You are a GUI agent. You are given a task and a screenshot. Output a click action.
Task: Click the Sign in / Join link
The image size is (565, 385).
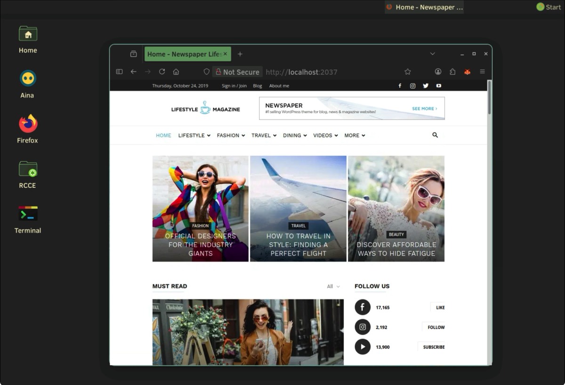(234, 86)
